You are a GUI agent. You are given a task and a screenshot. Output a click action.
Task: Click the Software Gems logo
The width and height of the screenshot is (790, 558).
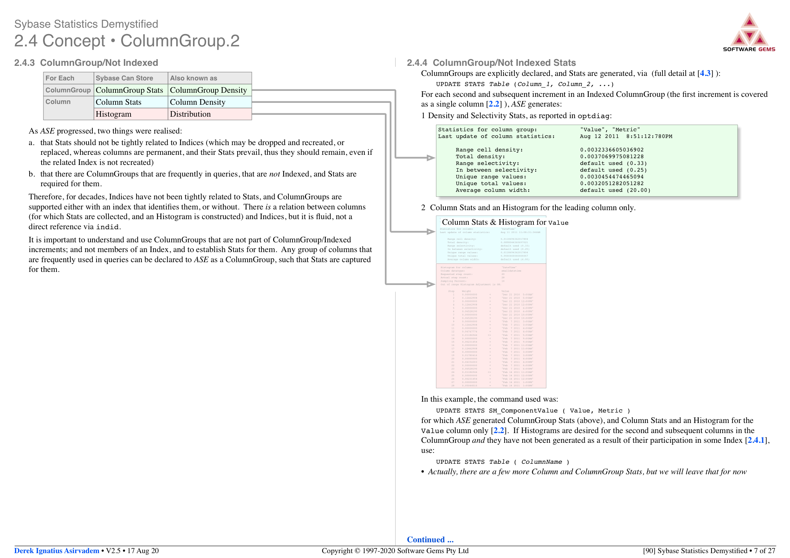coord(749,33)
